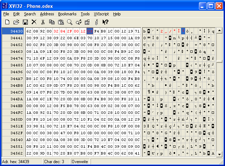Open the Tools menu
Screen dimensions: 225x166
coord(85,14)
